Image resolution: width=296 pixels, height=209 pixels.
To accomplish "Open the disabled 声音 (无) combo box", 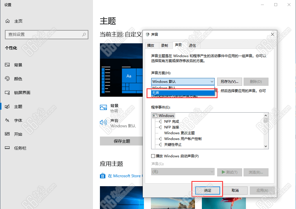I will (183, 172).
